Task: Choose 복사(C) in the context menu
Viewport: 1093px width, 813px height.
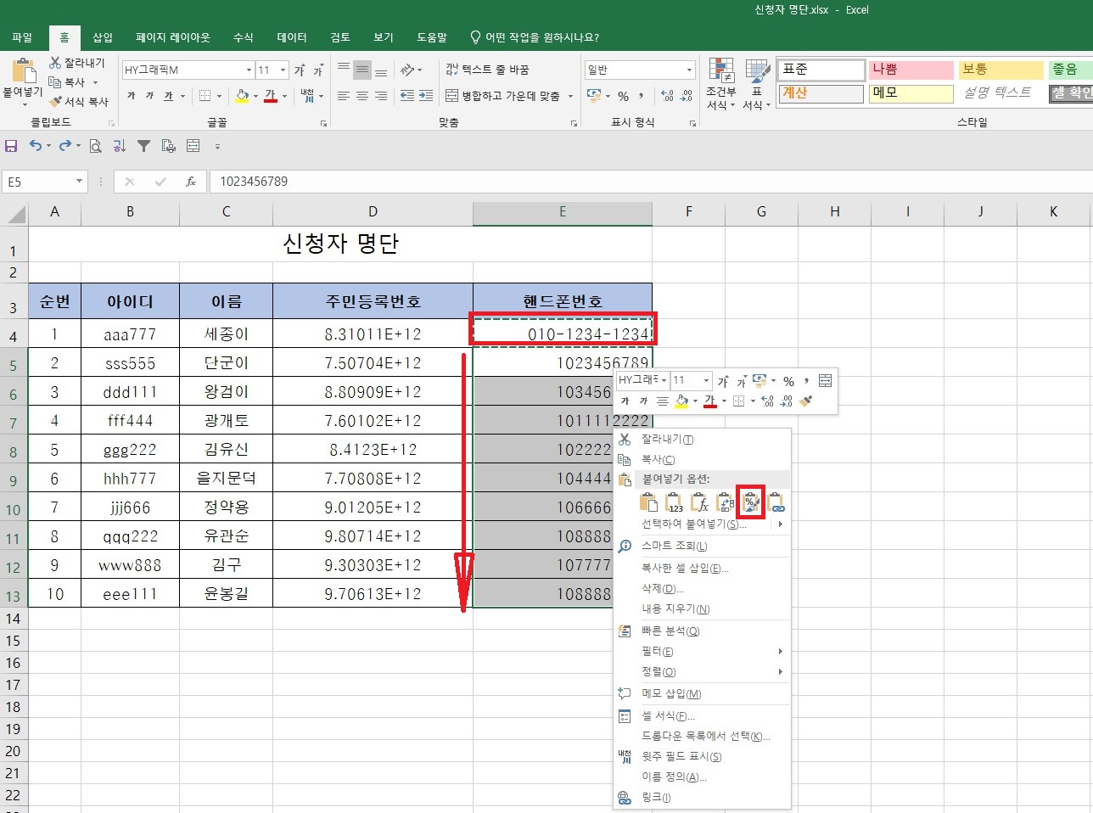Action: click(x=658, y=460)
